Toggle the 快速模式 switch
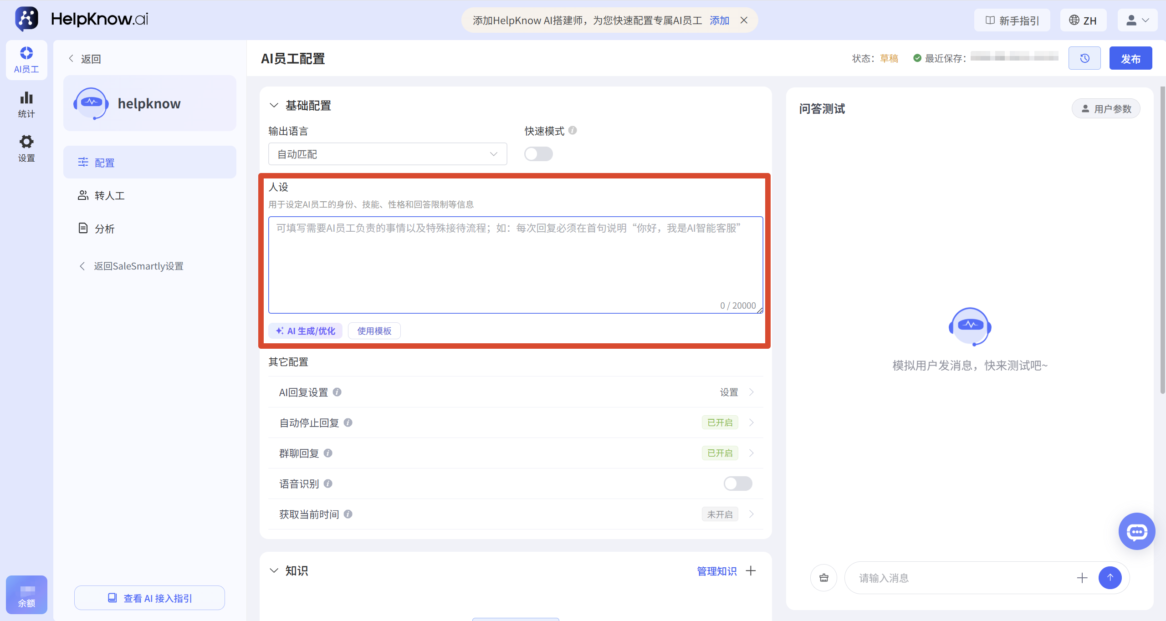The height and width of the screenshot is (621, 1166). 538,154
